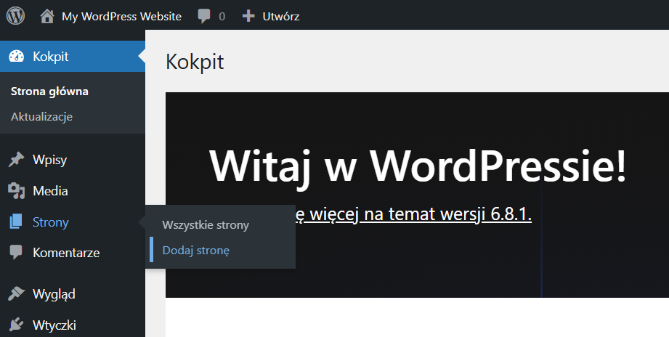Click the Kokpit dashboard gauge icon
Image resolution: width=669 pixels, height=337 pixels.
tap(17, 57)
